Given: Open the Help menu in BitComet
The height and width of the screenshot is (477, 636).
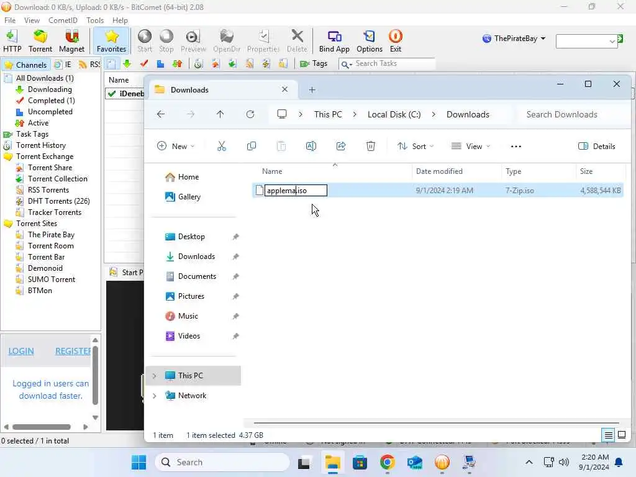Looking at the screenshot, I should pyautogui.click(x=120, y=20).
